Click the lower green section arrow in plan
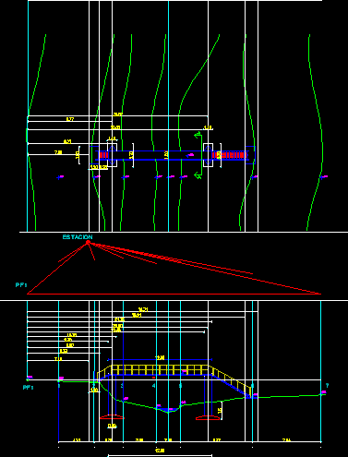Viewport: 348px width, 457px height. 198,175
